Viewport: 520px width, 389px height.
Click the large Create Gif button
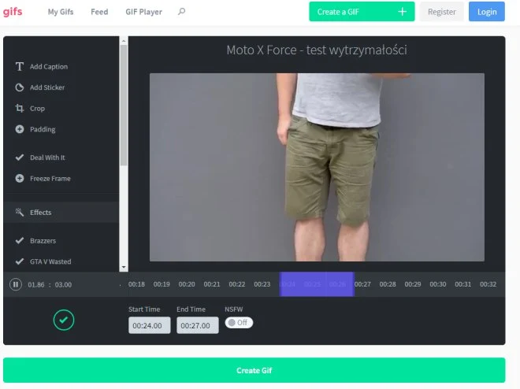click(x=254, y=370)
